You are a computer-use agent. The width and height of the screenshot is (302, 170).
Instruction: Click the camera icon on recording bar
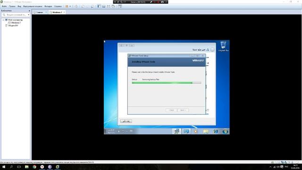click(162, 2)
